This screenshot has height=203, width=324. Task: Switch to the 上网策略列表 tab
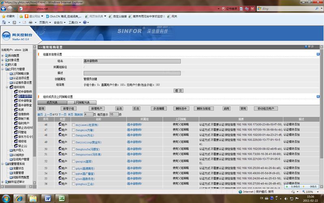click(84, 103)
